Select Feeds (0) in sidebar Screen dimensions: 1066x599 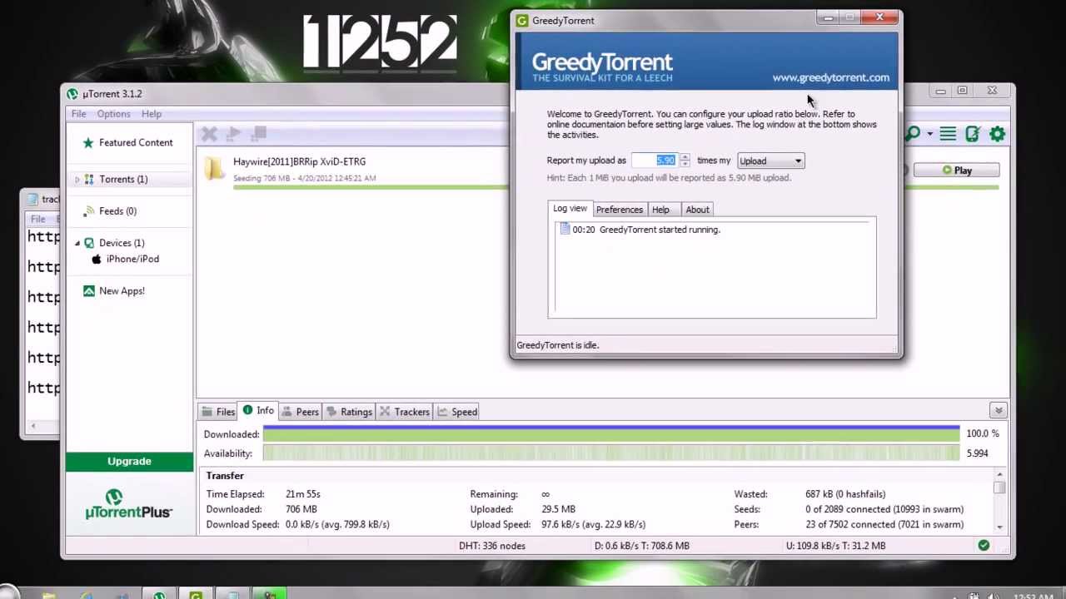click(x=117, y=211)
